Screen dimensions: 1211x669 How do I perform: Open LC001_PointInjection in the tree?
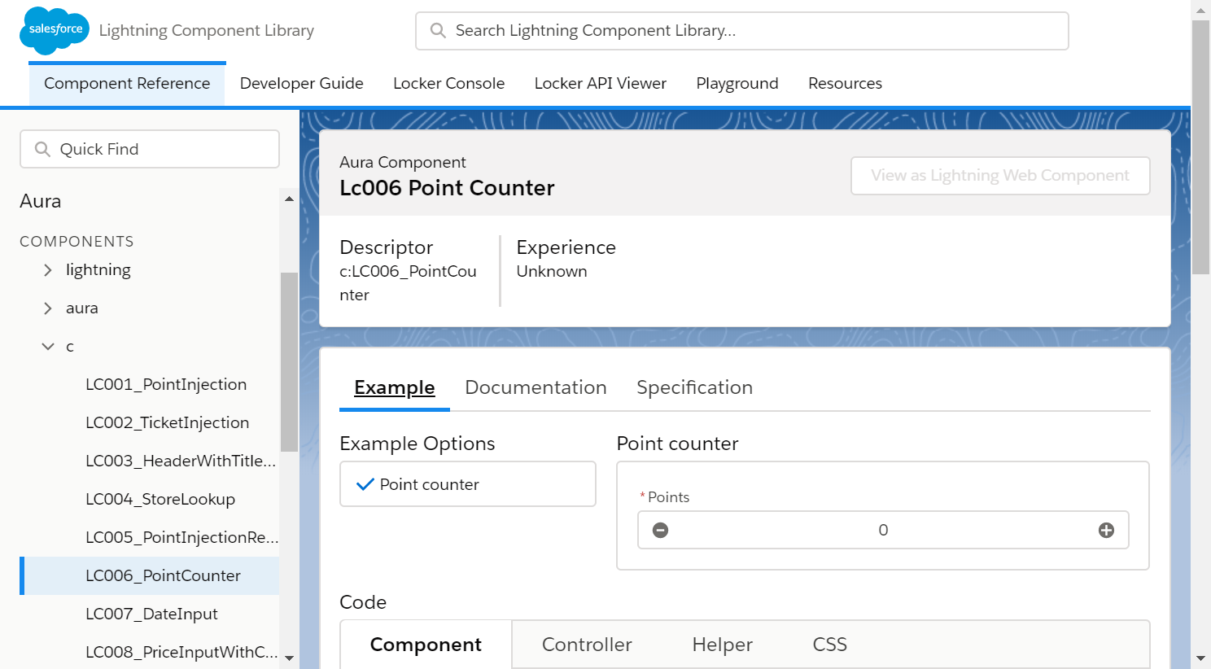[166, 385]
